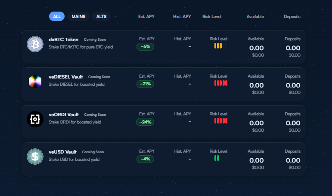Screen dimensions: 332x196
Task: Click the ~24% estimated APY badge
Action: pos(145,122)
